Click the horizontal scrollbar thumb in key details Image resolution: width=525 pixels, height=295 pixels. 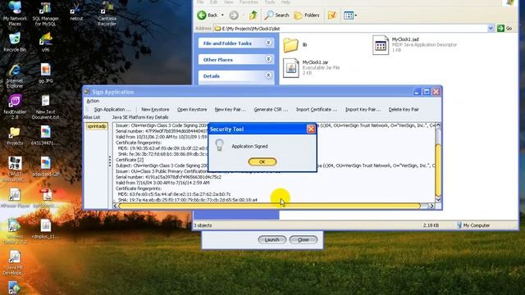point(269,206)
